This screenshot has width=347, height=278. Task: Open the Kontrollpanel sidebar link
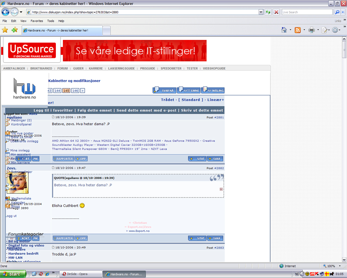click(21, 124)
